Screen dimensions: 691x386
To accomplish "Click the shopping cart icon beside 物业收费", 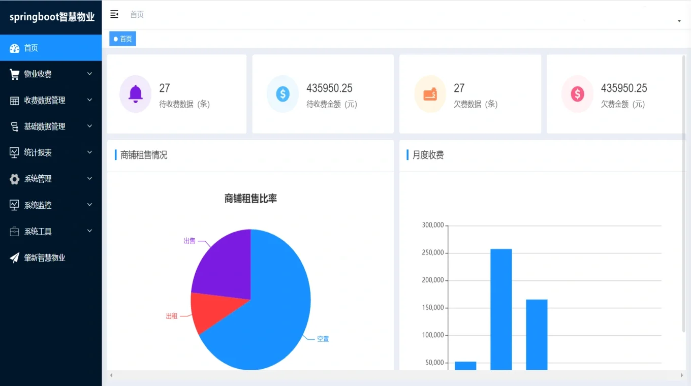I will click(x=15, y=74).
